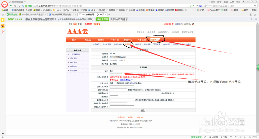Image resolution: width=259 pixels, height=139 pixels.
Task: Open the Weibo sidebar icon
Action: pyautogui.click(x=3, y=26)
